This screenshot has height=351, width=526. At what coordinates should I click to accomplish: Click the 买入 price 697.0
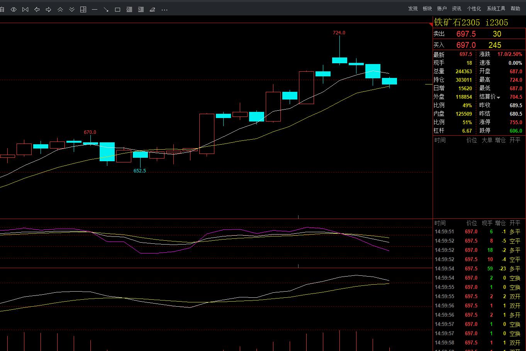pyautogui.click(x=466, y=45)
